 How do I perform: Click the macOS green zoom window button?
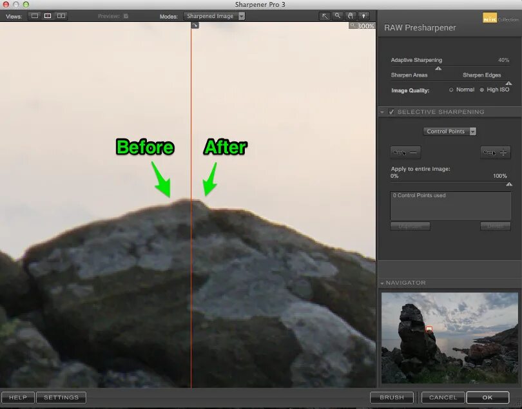26,5
